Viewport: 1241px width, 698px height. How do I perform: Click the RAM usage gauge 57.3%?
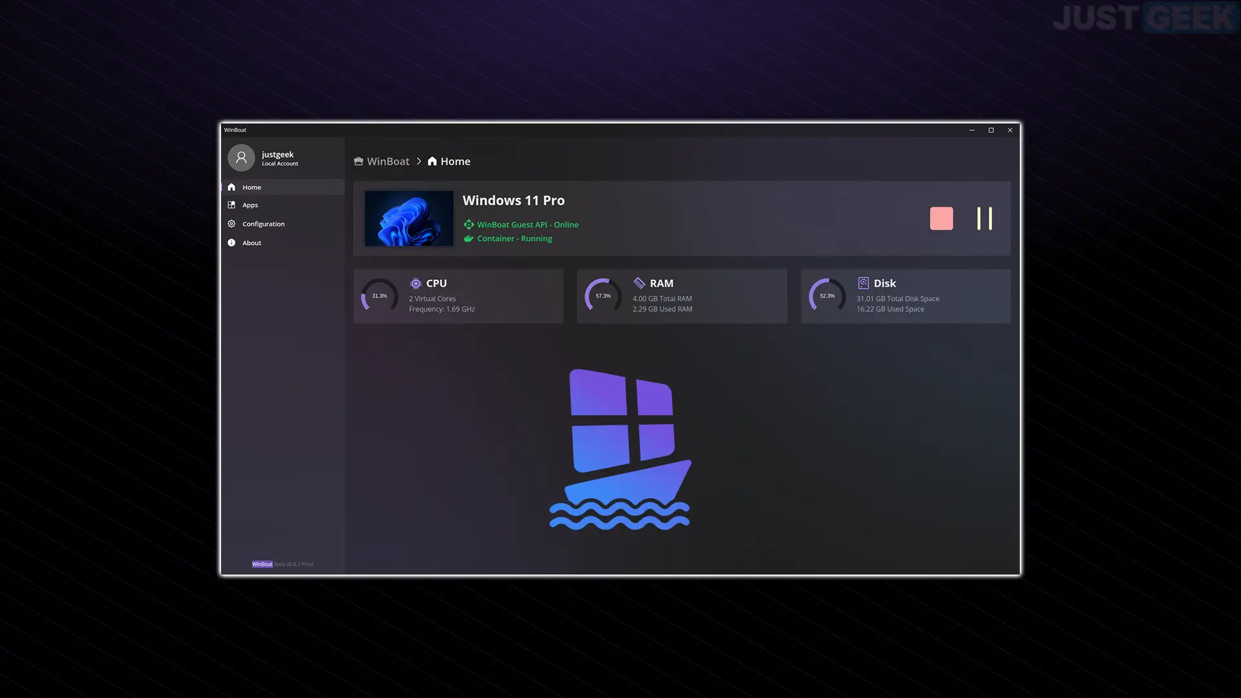[x=603, y=296]
